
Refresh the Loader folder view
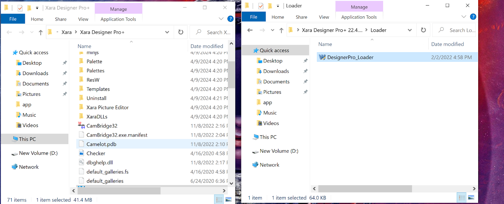pyautogui.click(x=423, y=30)
